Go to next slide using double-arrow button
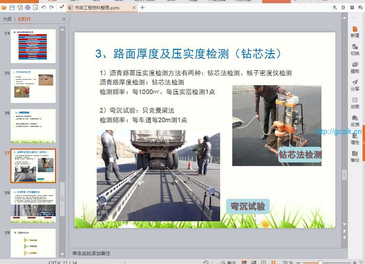Screen dimensions: 365x264 pos(344,237)
